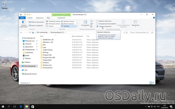
Task: Switch to the Главная ribbon tab
Action: click(30, 18)
